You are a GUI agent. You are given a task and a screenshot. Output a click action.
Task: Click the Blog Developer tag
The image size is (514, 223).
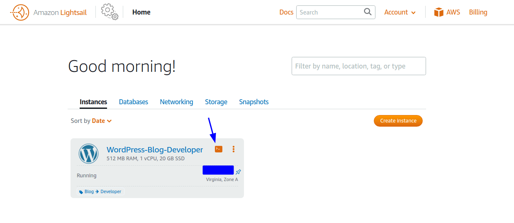click(100, 191)
